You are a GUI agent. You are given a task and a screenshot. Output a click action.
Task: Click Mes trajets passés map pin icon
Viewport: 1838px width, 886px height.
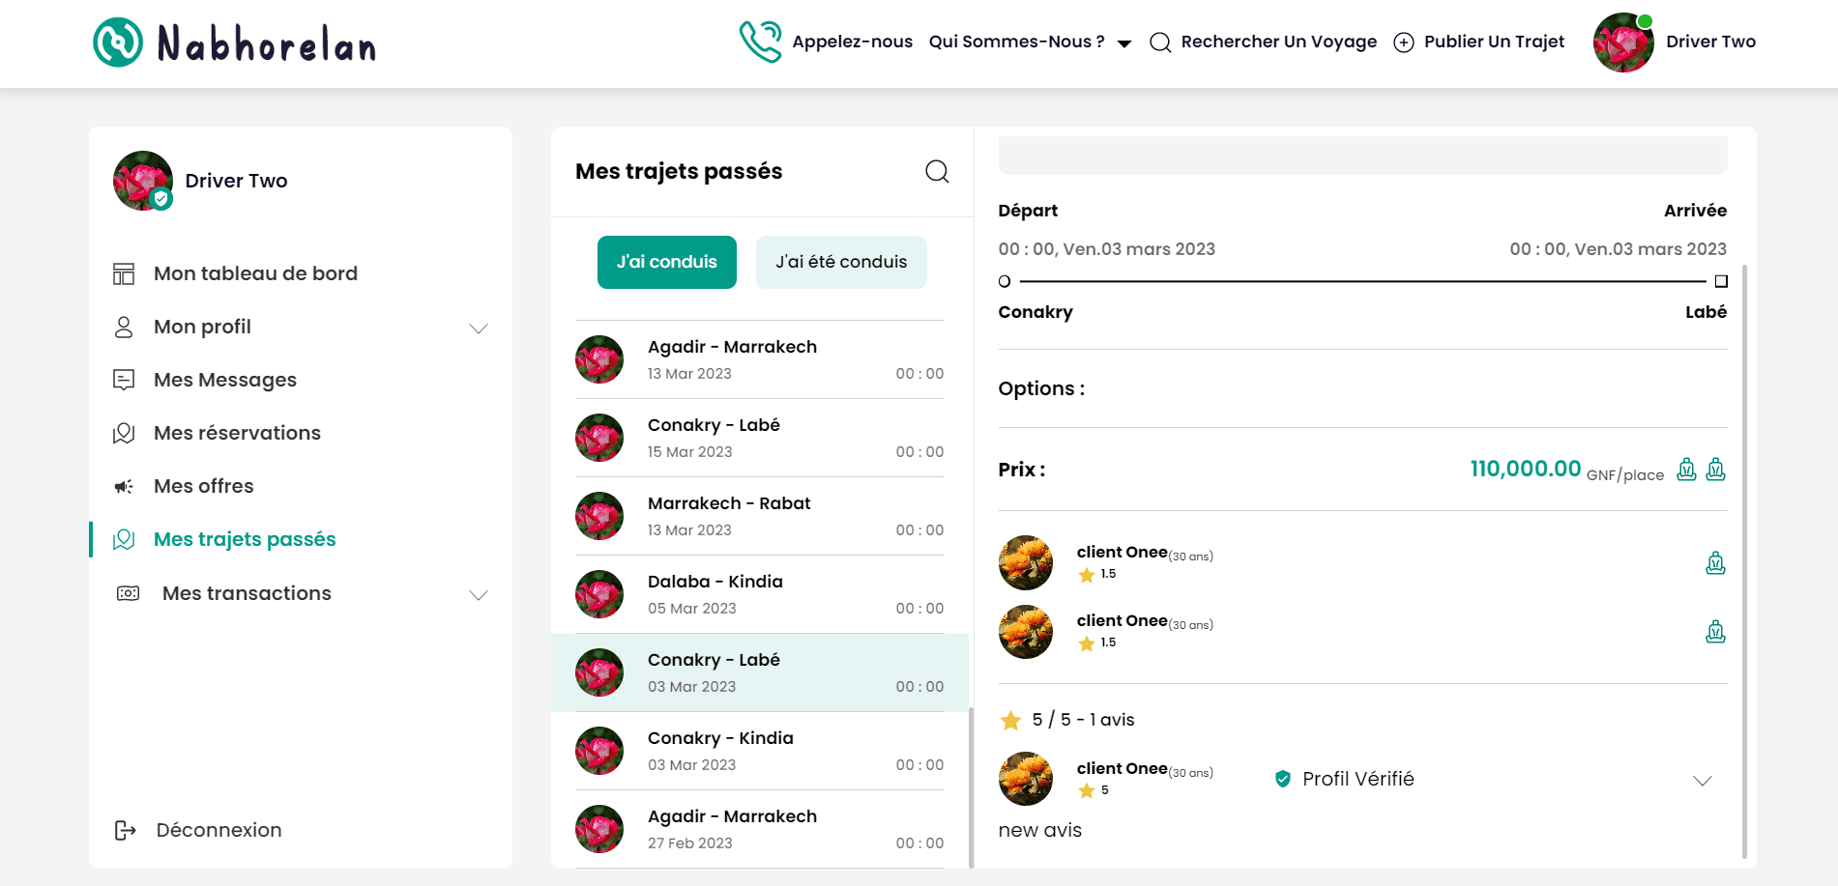click(x=124, y=539)
